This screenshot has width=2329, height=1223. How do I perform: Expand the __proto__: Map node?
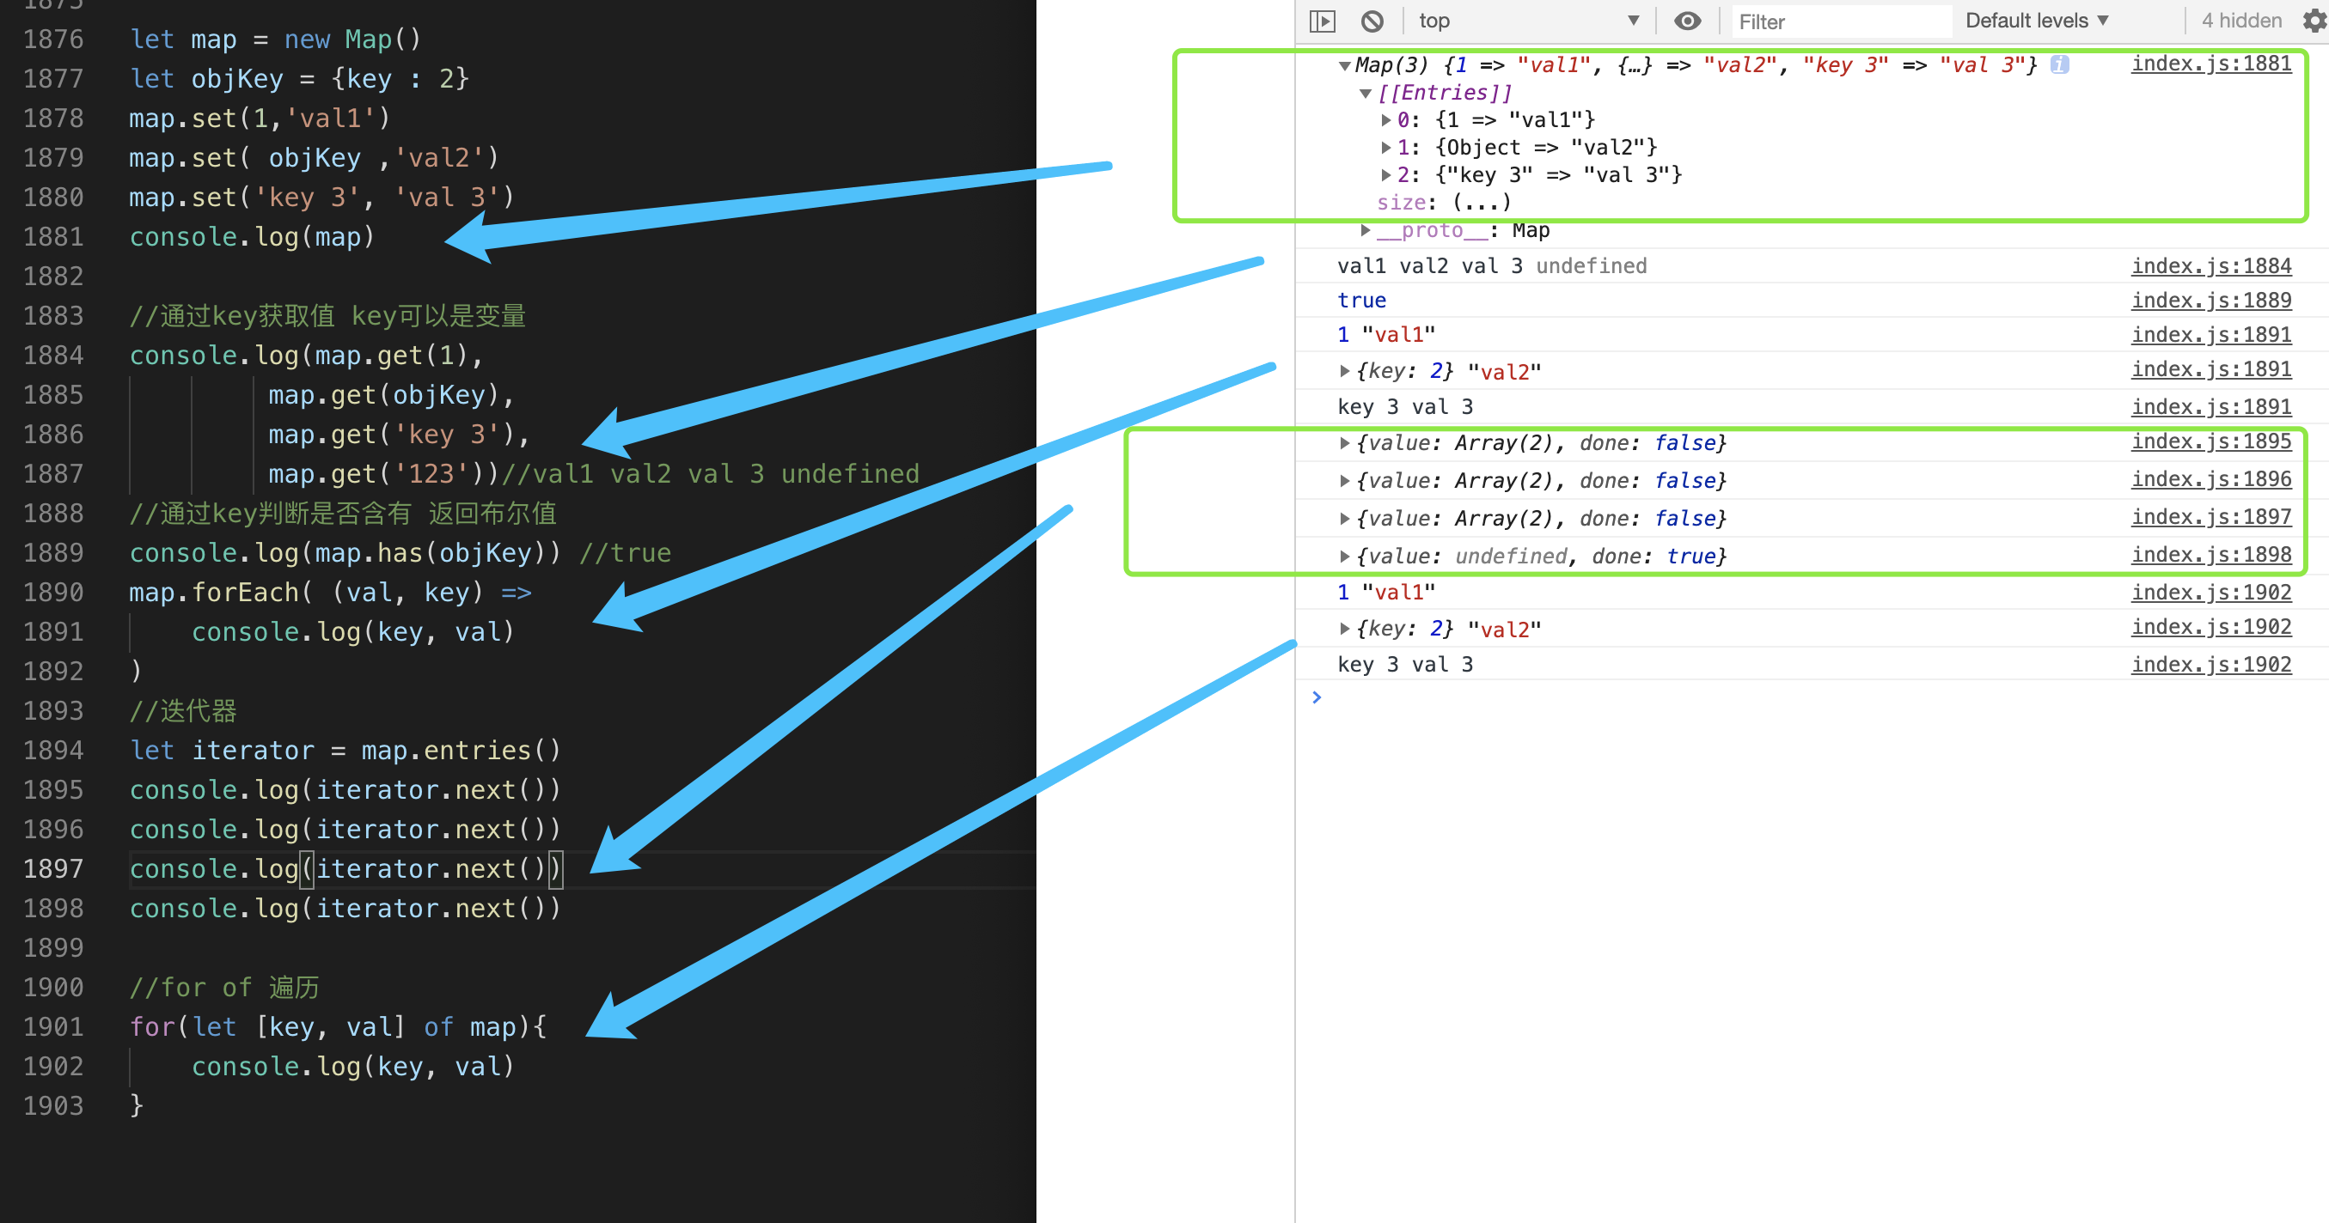click(x=1366, y=230)
